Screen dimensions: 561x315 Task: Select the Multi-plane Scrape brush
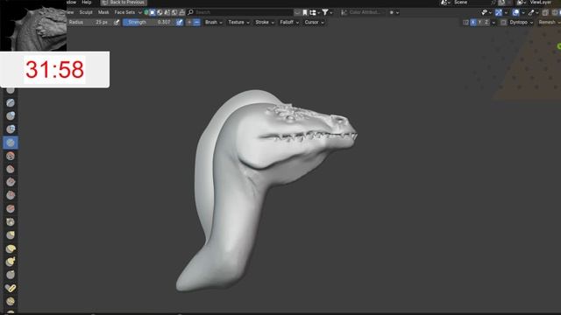(11, 208)
